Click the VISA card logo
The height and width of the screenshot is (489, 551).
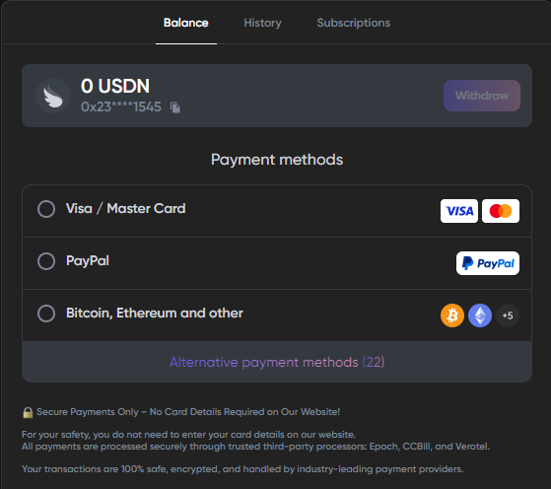click(x=459, y=211)
